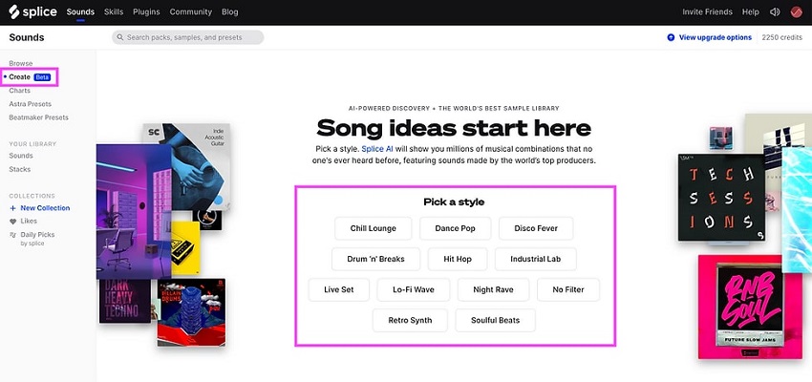Viewport: 812px width, 382px height.
Task: Open Community in the top navigation
Action: (x=190, y=11)
